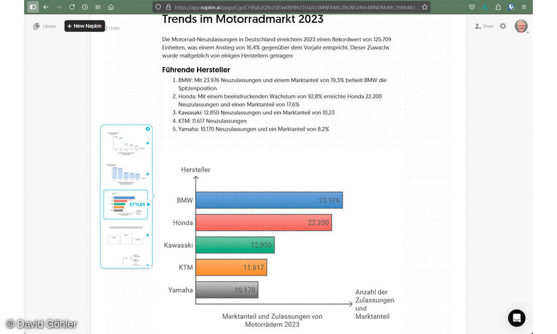Click the Yamaha chart label

181,290
